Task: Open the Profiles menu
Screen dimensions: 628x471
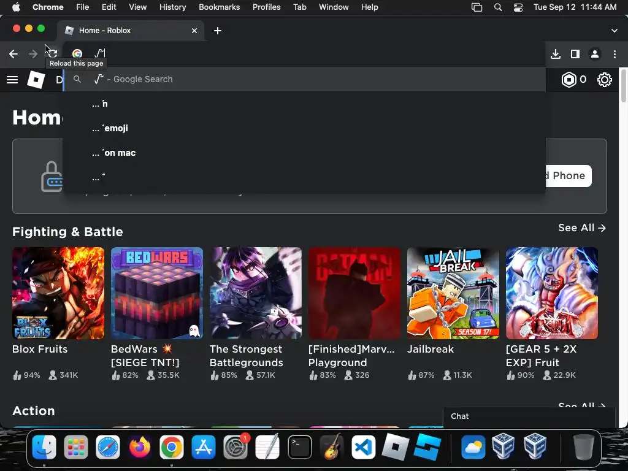Action: click(x=266, y=7)
